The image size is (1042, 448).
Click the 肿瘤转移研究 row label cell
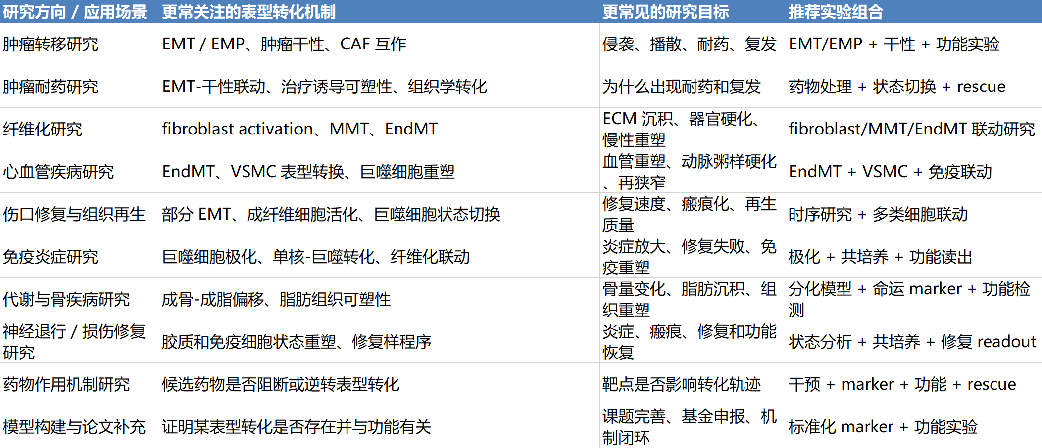pos(50,44)
